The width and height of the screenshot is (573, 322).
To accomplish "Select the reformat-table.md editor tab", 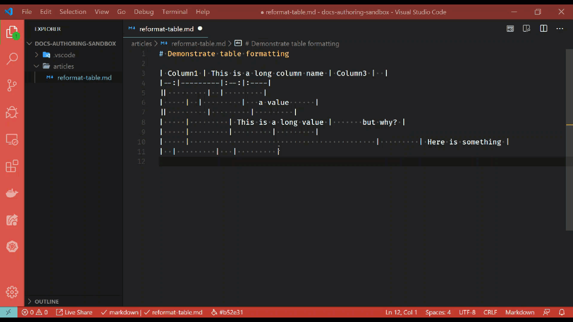I will (x=166, y=28).
